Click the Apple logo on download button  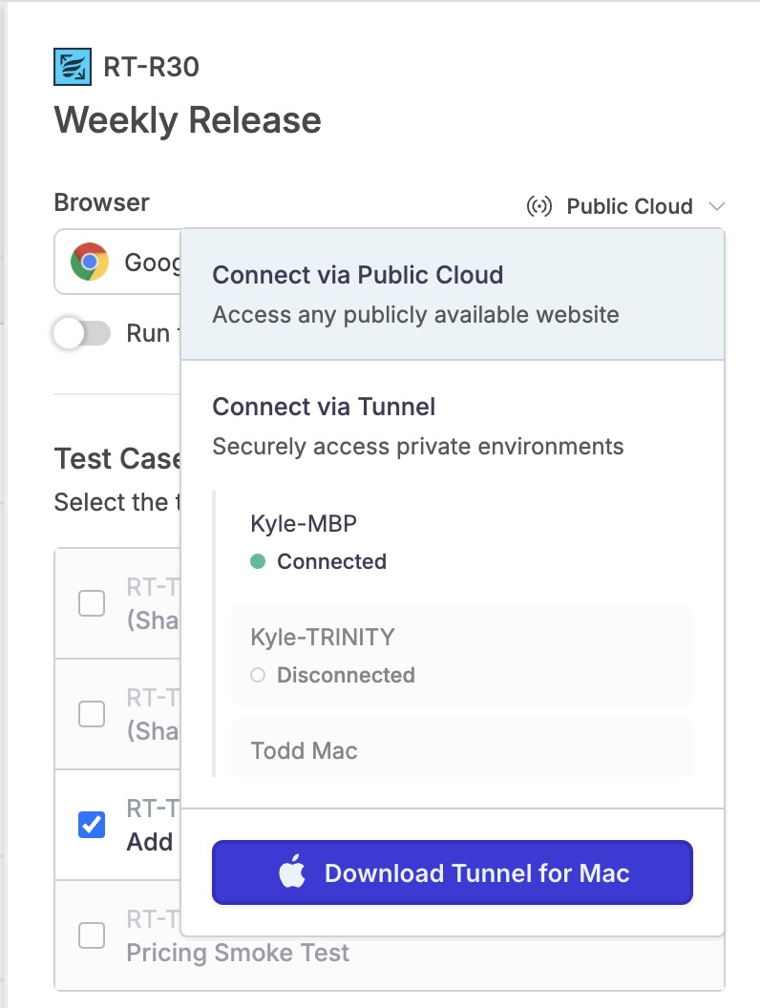tap(292, 872)
